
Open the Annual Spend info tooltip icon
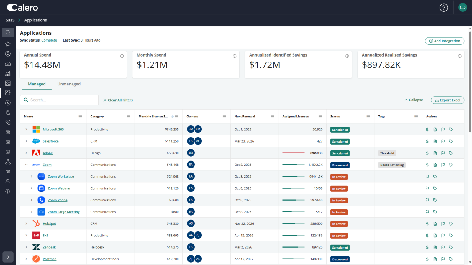[x=122, y=56]
